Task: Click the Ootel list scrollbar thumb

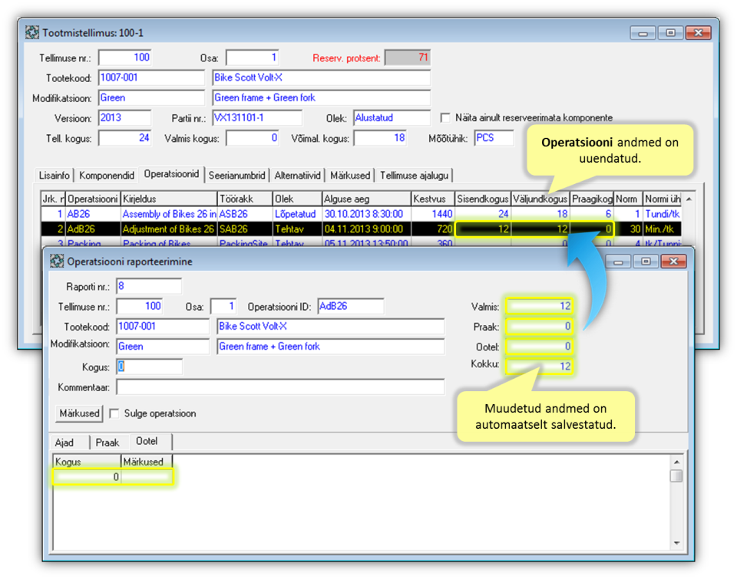Action: (x=676, y=475)
